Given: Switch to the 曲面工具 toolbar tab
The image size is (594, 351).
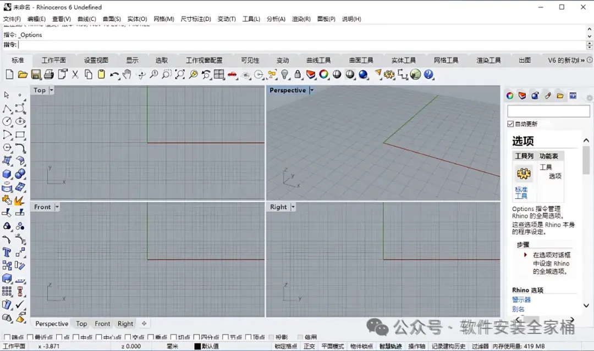Looking at the screenshot, I should pyautogui.click(x=361, y=60).
